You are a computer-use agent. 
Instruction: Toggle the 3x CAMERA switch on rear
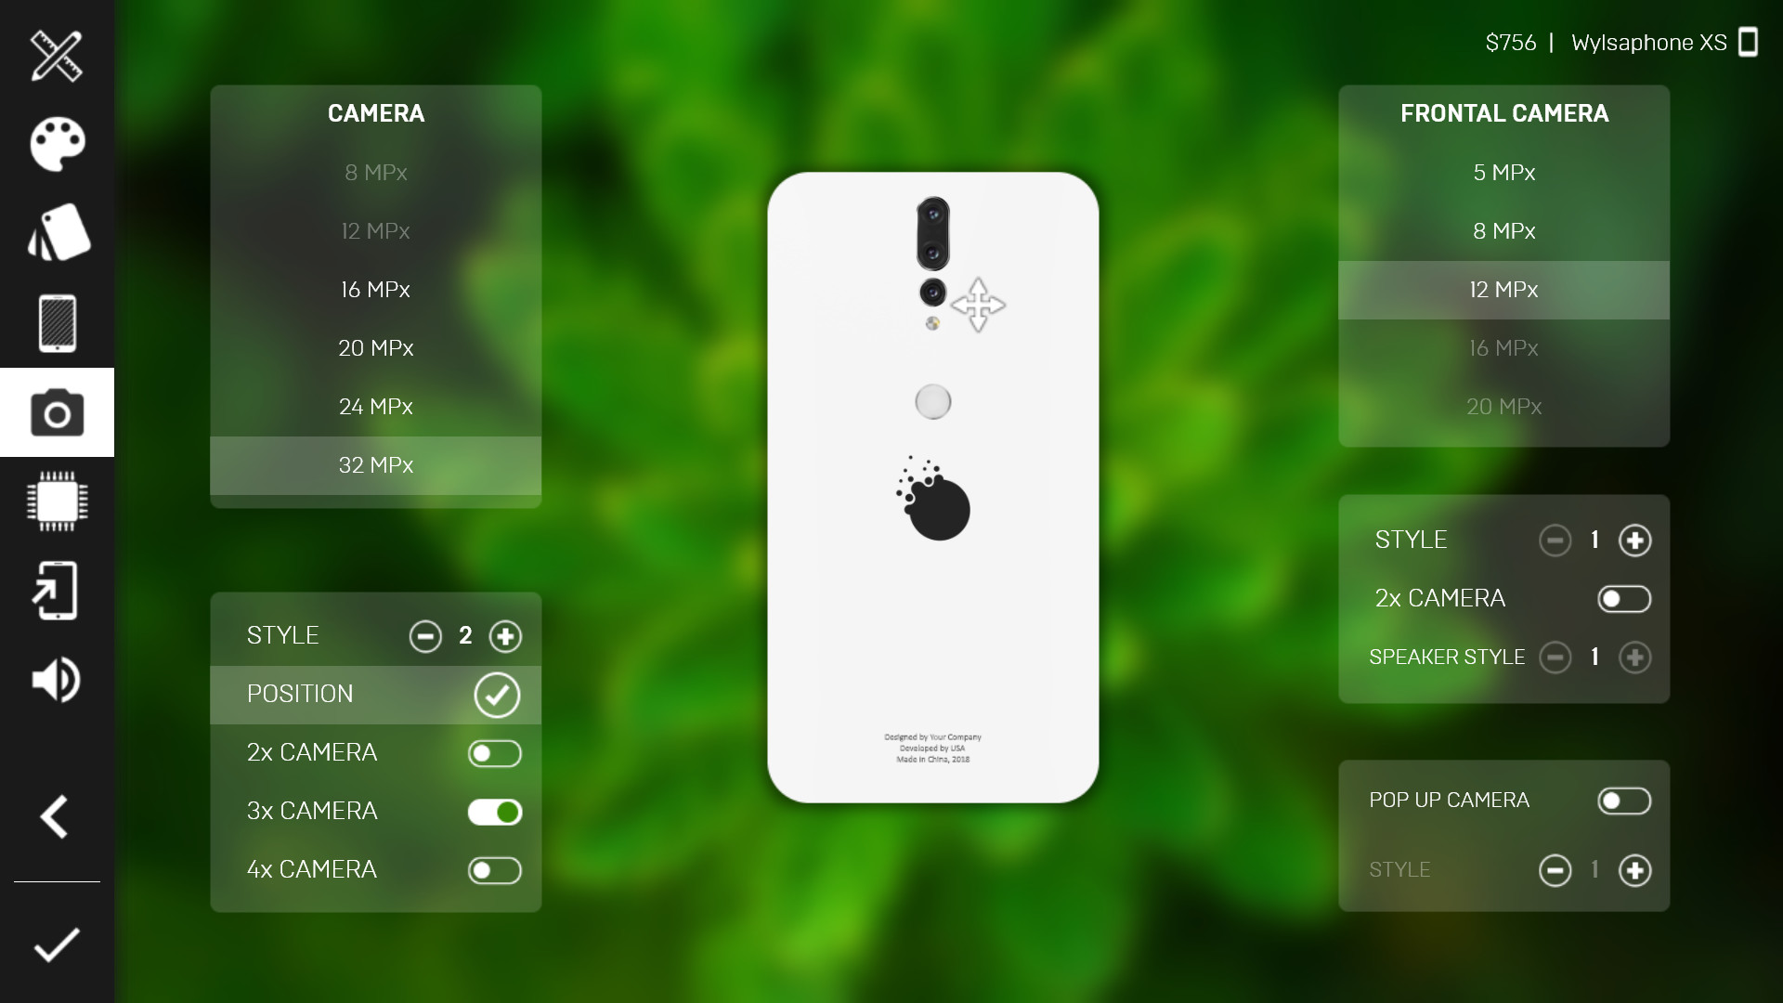(495, 811)
